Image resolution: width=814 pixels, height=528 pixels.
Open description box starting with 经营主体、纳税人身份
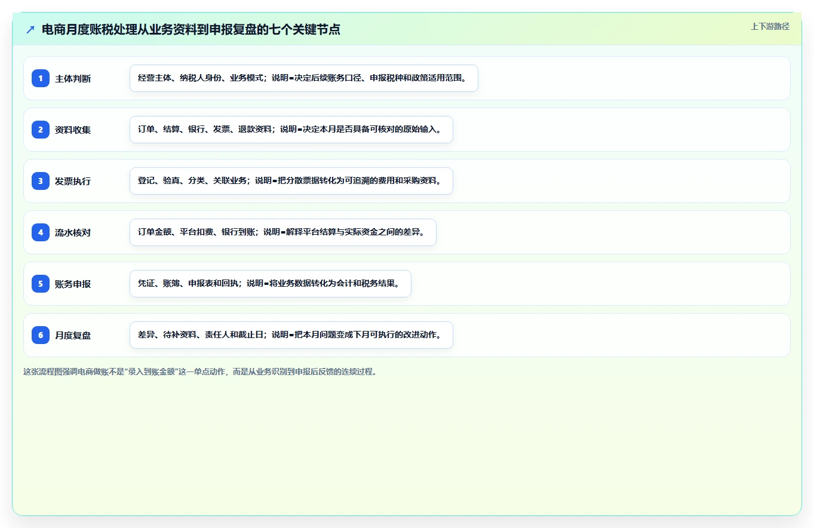coord(304,78)
